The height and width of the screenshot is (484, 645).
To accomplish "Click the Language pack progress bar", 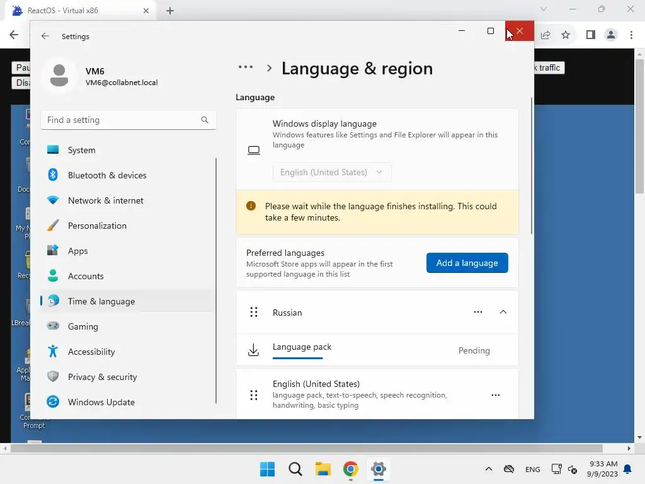I will coord(298,358).
